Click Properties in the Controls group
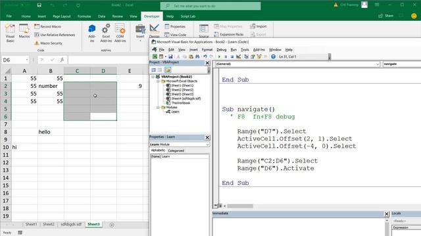Screen dimensions: 421x236 click(175, 26)
